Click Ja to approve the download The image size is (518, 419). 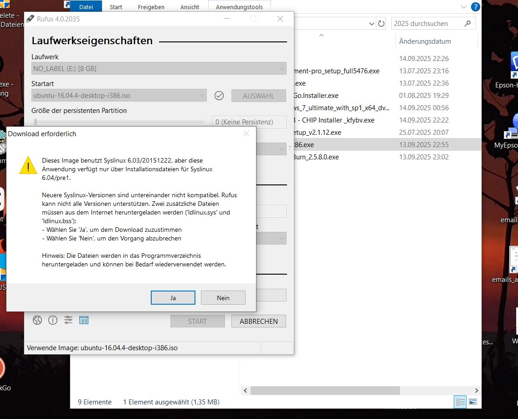point(173,298)
